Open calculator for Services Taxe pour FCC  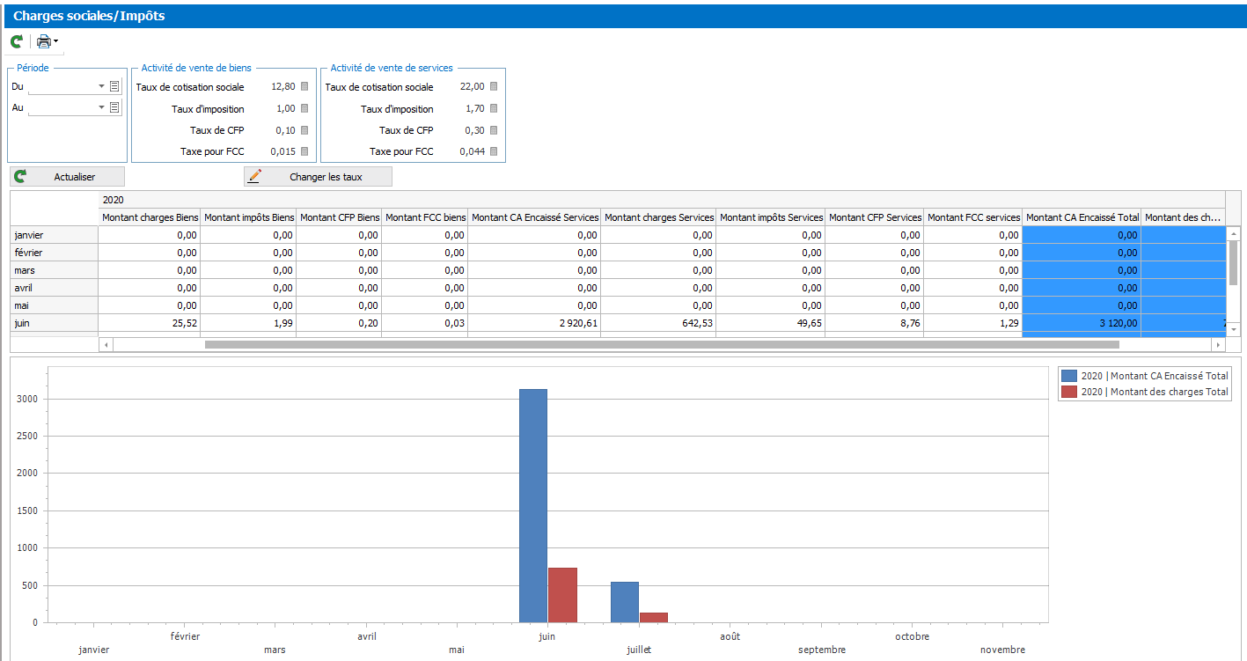[x=494, y=151]
